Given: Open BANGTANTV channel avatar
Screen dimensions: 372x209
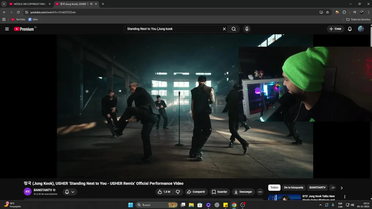Looking at the screenshot, I should click(28, 192).
